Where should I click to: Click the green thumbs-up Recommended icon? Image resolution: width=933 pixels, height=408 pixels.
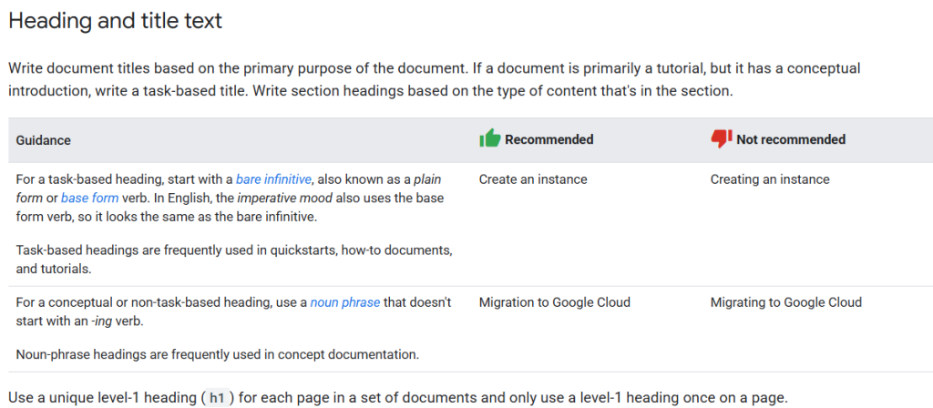pos(490,138)
